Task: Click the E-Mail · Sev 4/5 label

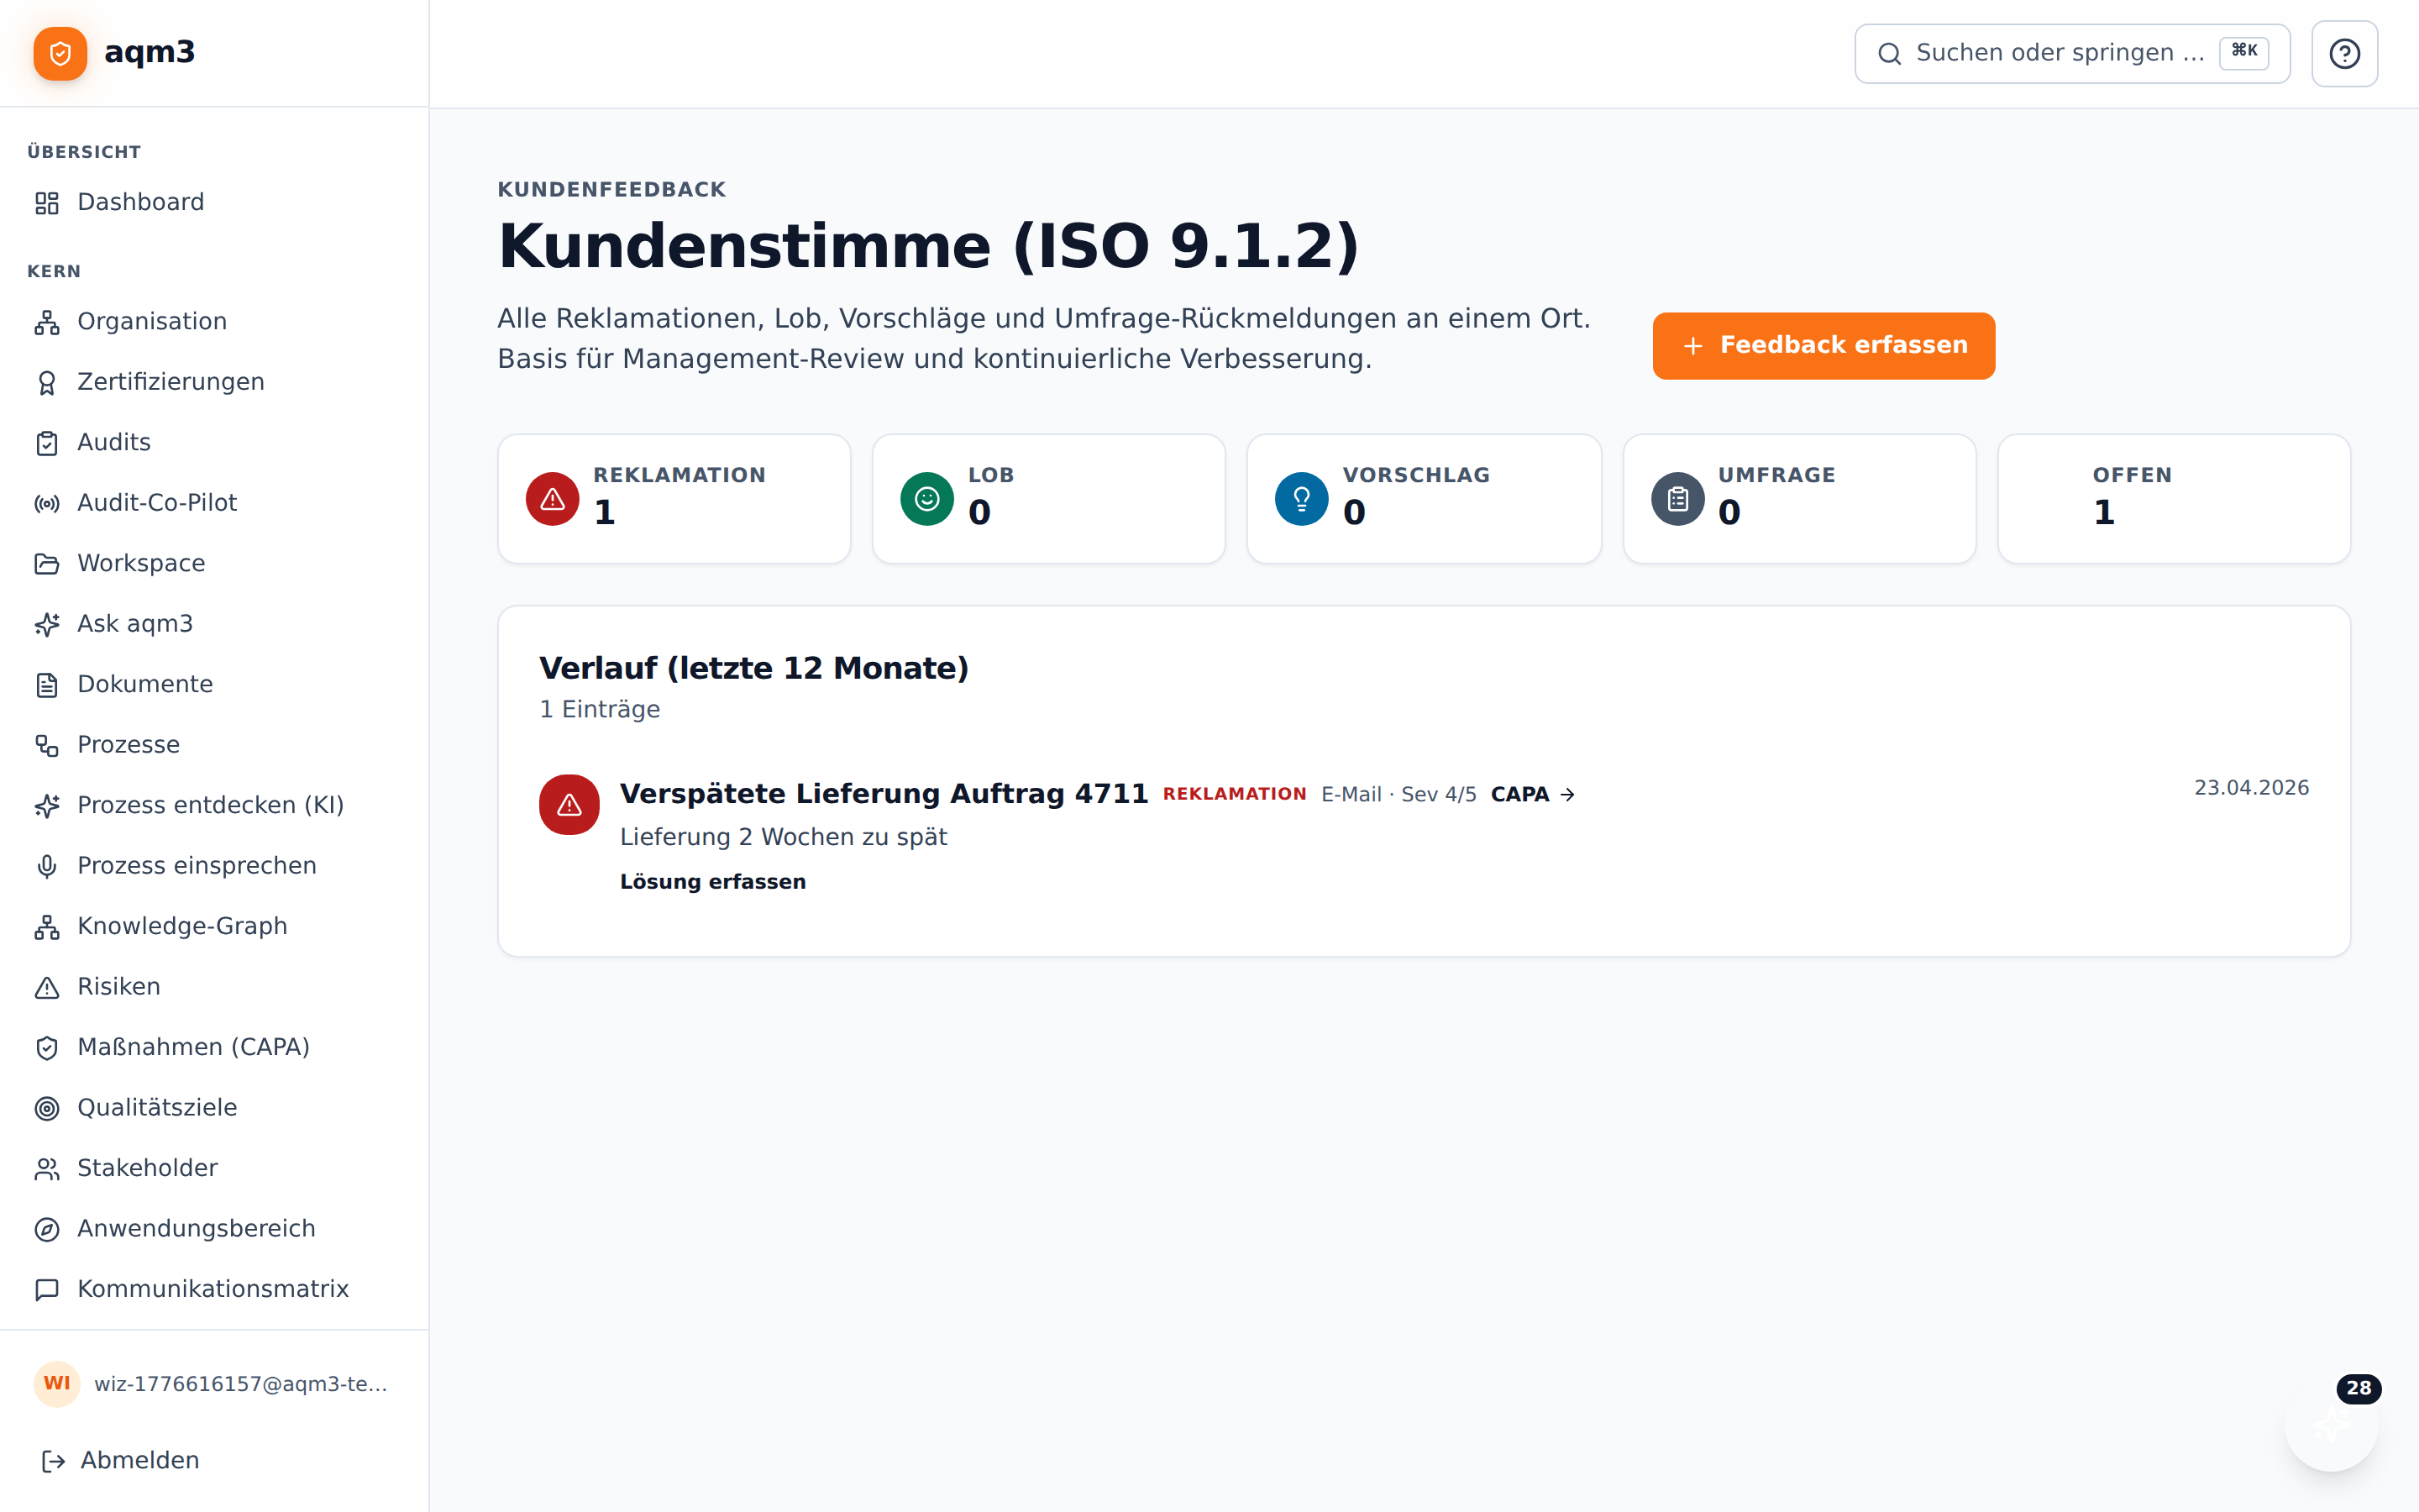Action: (1398, 794)
